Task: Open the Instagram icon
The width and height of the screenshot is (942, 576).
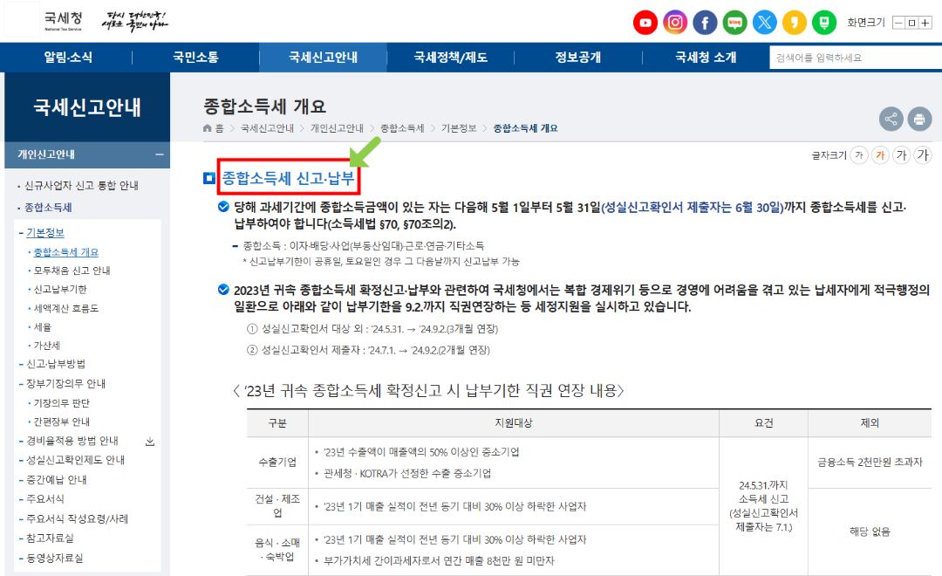Action: [x=675, y=23]
